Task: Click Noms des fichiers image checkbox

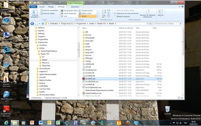Action: [115, 10]
